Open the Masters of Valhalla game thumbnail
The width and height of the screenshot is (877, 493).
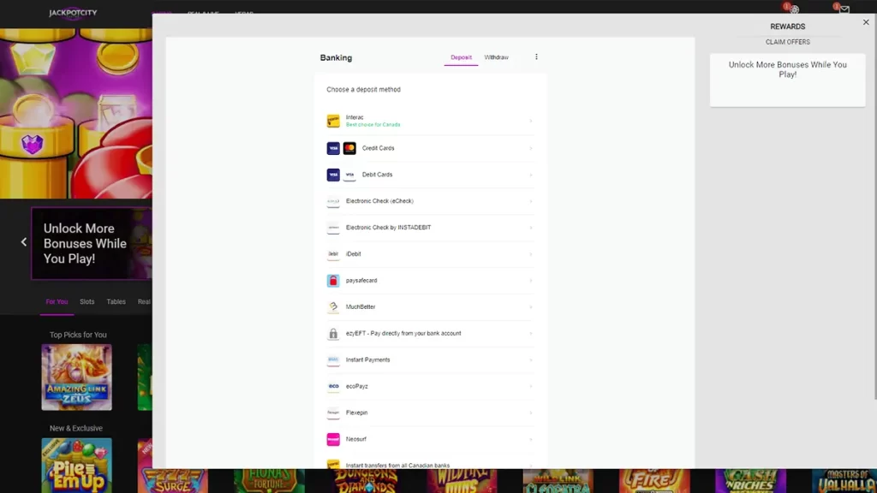coord(844,481)
